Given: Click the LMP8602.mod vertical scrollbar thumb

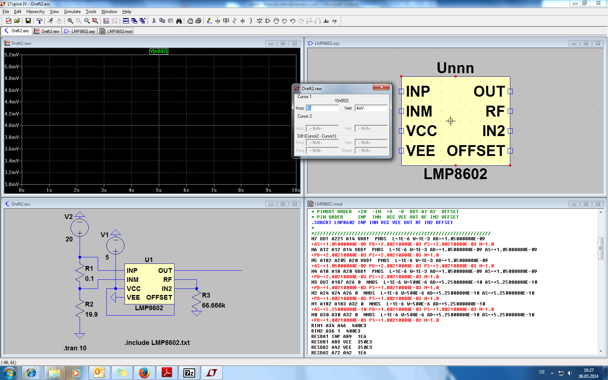Looking at the screenshot, I should pos(600,249).
